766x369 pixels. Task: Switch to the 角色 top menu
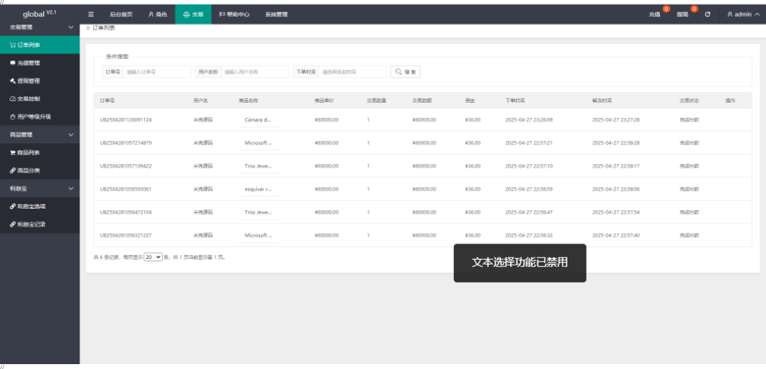(x=156, y=15)
